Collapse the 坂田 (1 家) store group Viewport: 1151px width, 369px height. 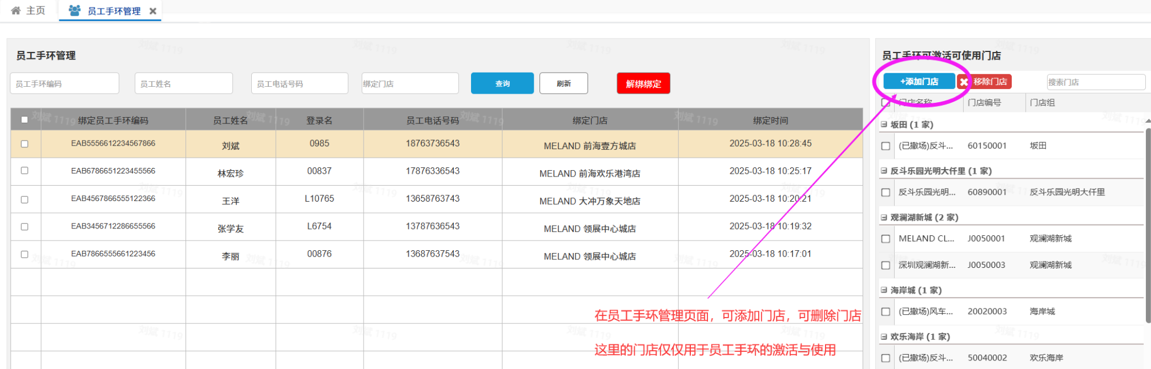(x=884, y=125)
